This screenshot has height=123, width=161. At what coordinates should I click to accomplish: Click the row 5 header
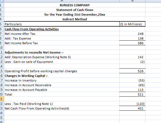tap(2, 24)
